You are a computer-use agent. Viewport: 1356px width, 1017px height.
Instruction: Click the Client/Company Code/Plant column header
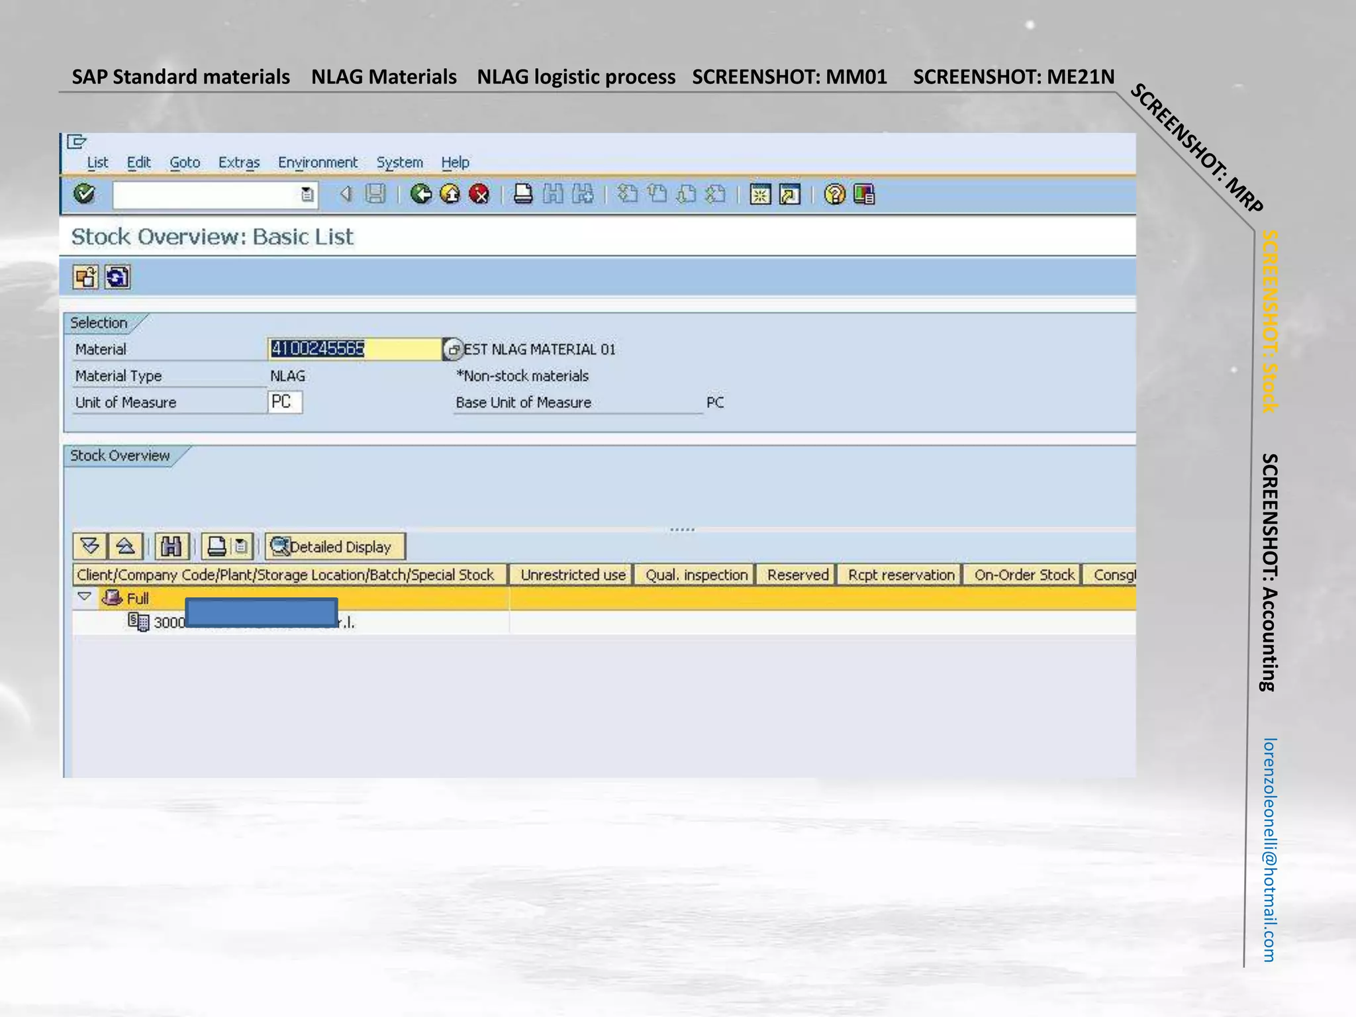coord(290,575)
